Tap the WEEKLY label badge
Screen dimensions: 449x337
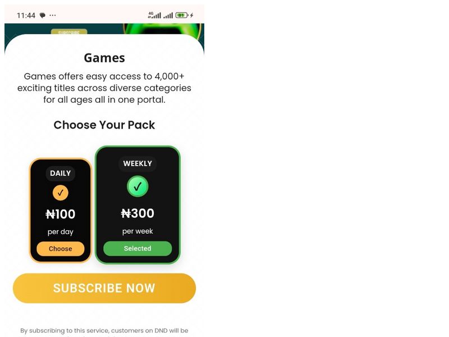click(138, 163)
